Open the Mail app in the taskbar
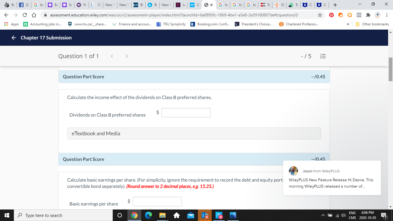Image resolution: width=393 pixels, height=221 pixels. tap(190, 215)
